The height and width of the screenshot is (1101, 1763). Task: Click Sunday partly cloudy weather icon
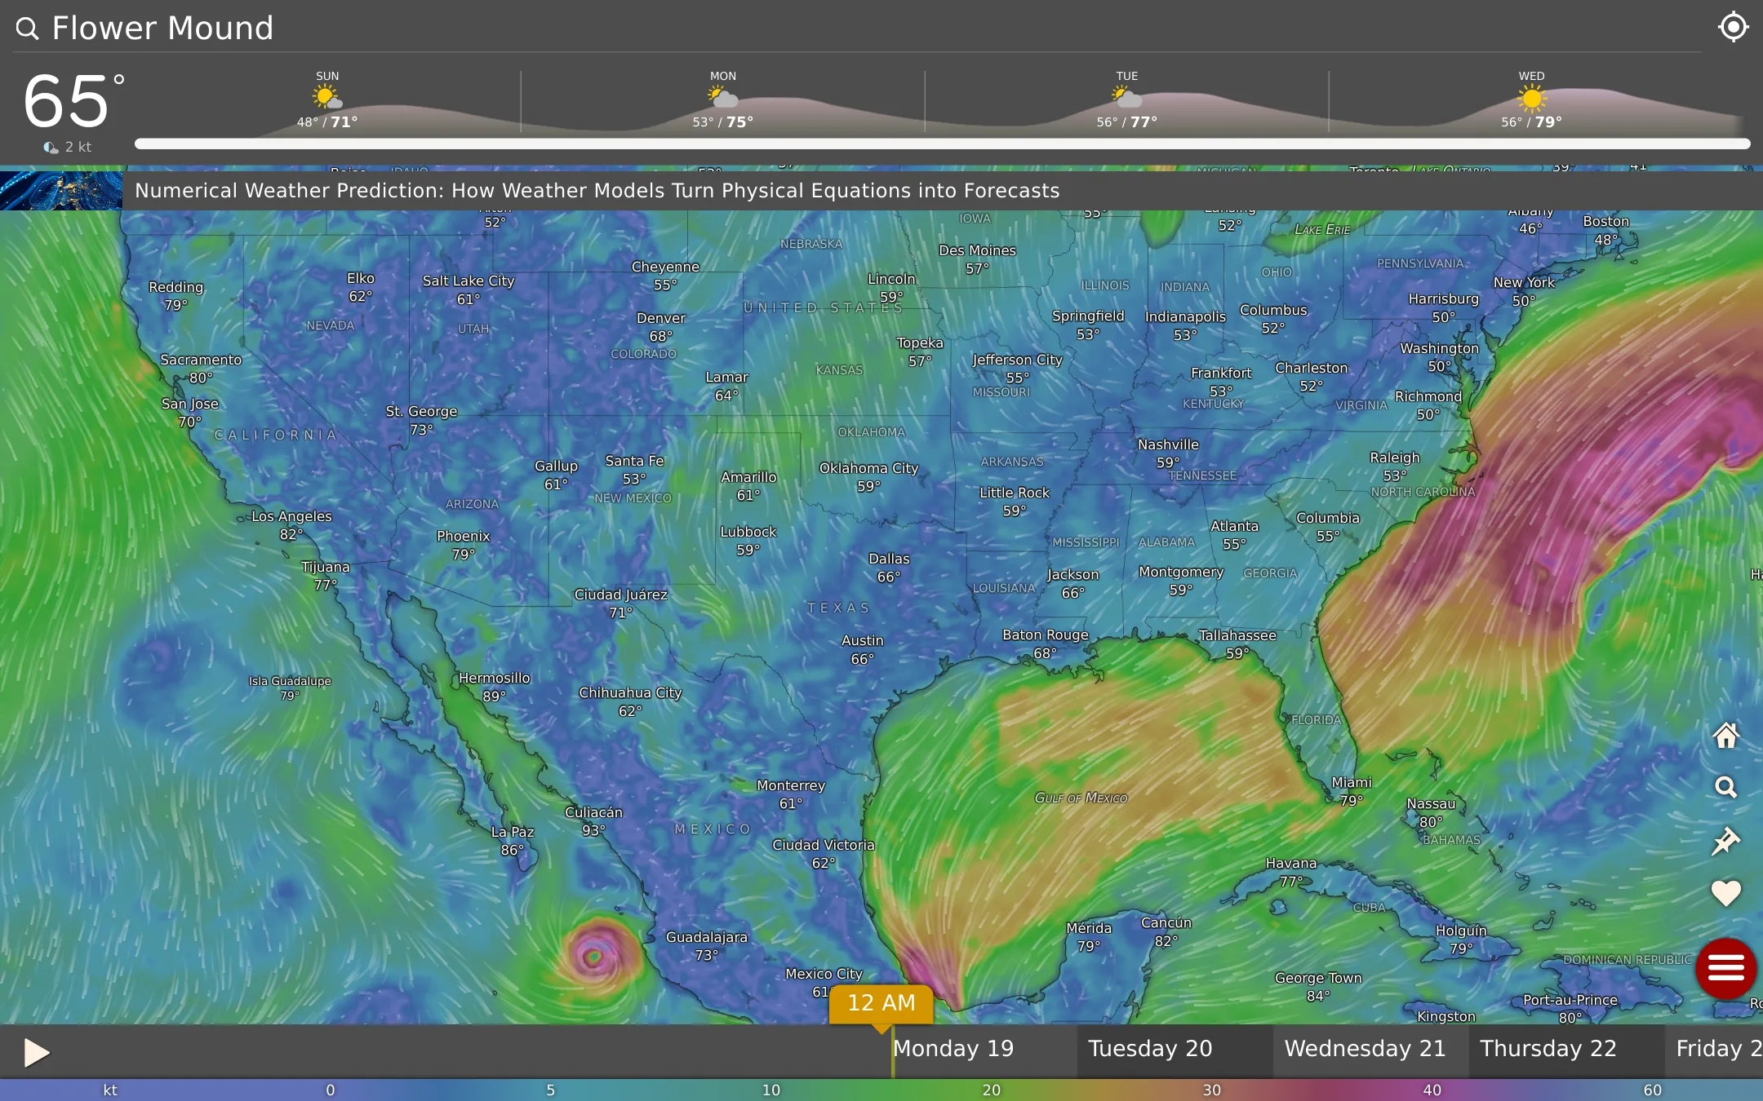tap(326, 98)
